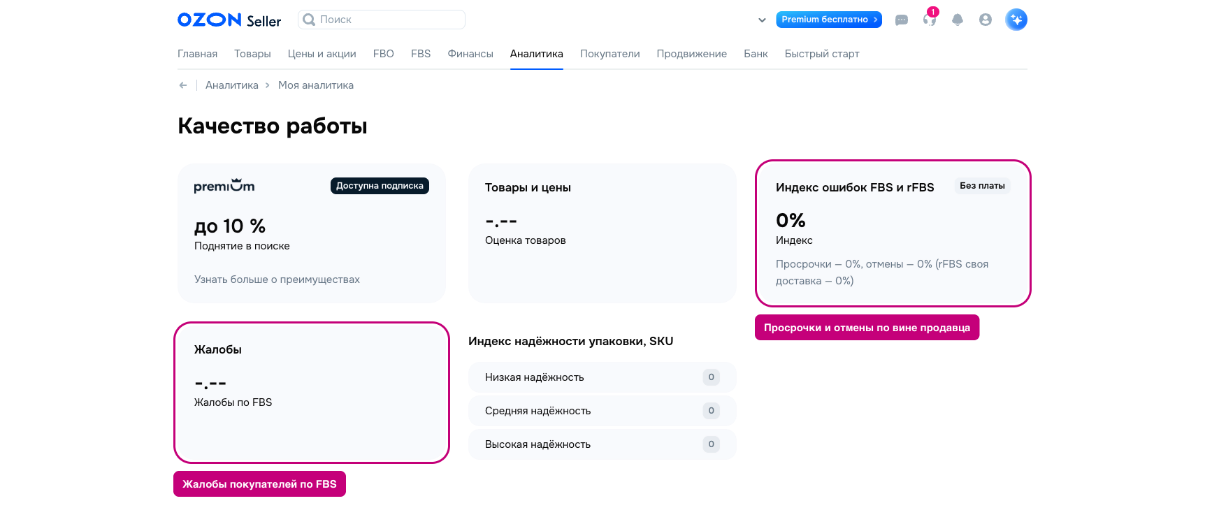
Task: Click the Жалобы по FBS label
Action: point(233,402)
